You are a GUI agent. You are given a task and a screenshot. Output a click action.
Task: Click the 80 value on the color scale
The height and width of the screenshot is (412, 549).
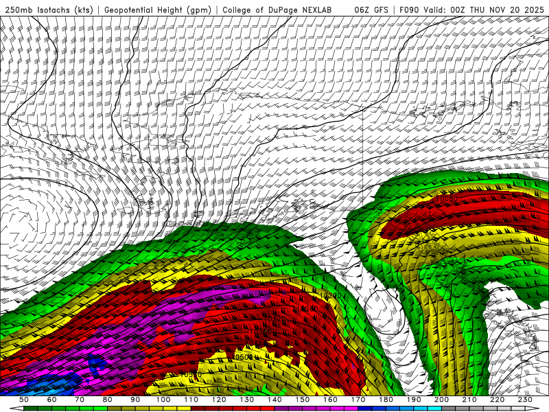click(108, 400)
